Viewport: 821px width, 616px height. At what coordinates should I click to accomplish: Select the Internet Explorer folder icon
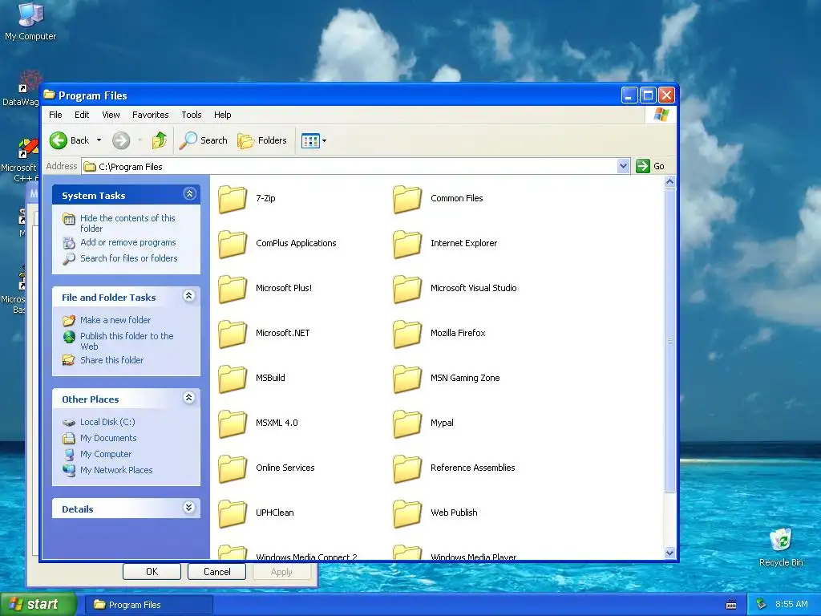coord(407,244)
